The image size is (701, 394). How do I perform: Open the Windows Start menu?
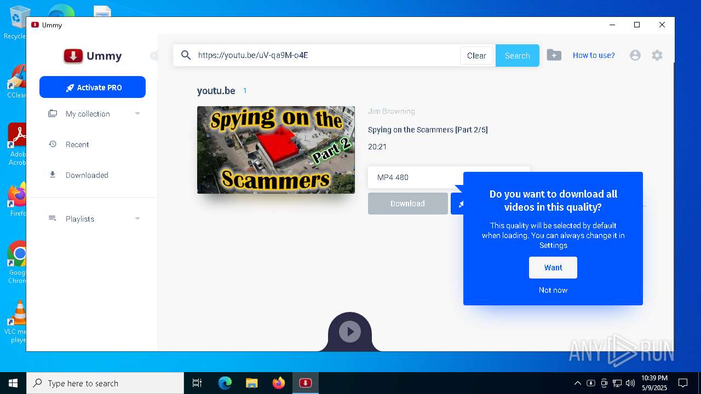13,383
